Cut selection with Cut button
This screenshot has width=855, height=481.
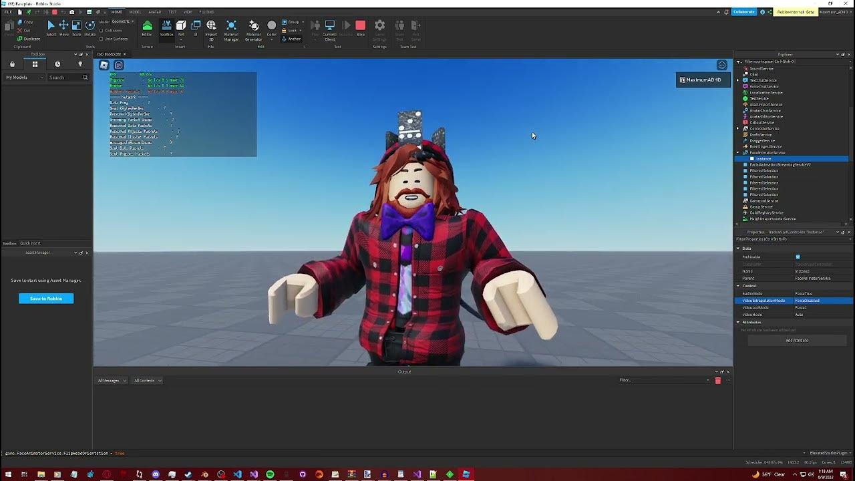point(23,30)
